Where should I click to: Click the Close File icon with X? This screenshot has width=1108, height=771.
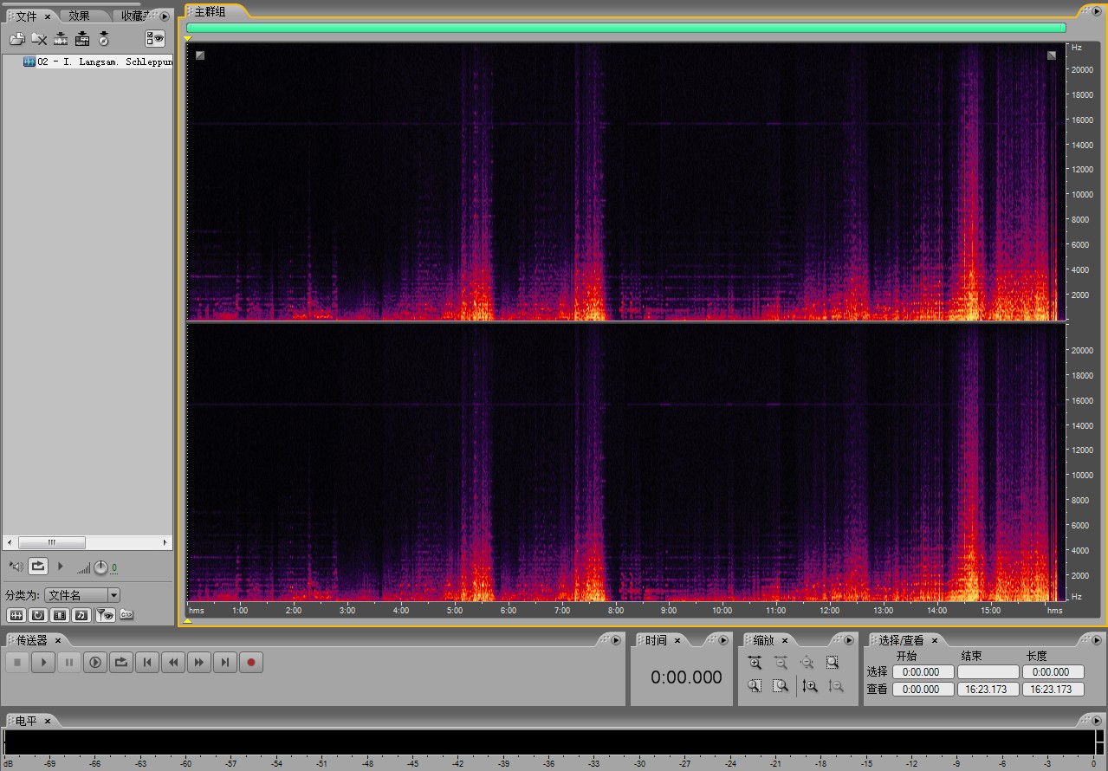[x=39, y=39]
